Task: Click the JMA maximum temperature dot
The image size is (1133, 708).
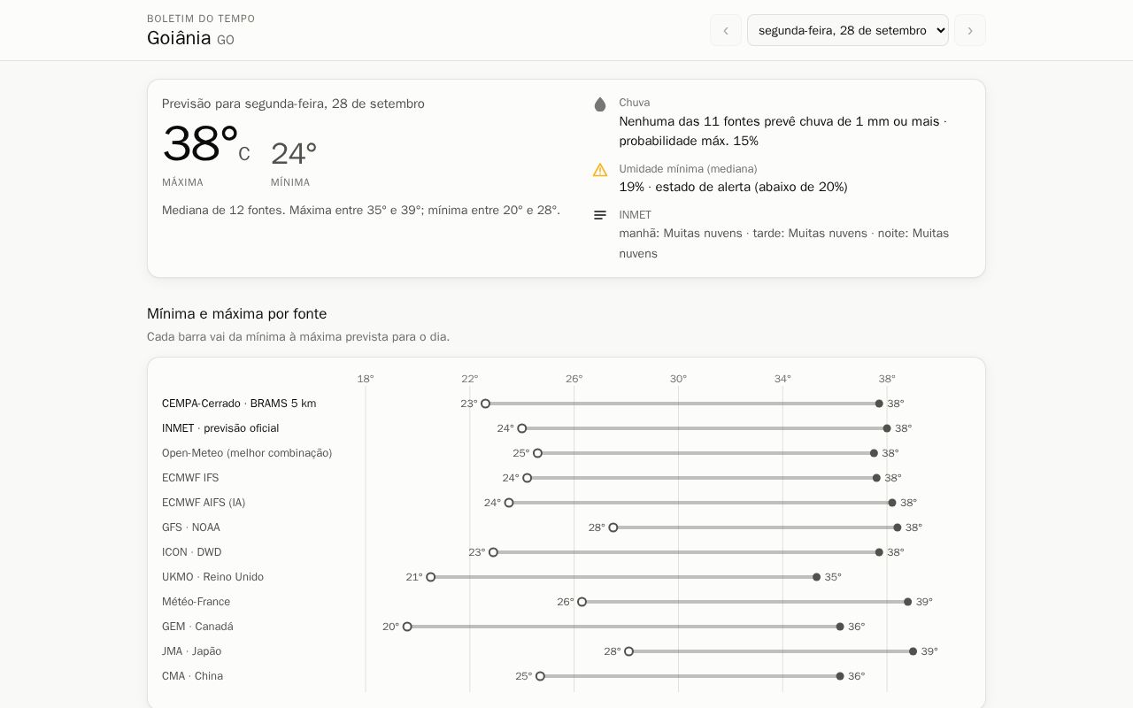Action: [x=913, y=651]
